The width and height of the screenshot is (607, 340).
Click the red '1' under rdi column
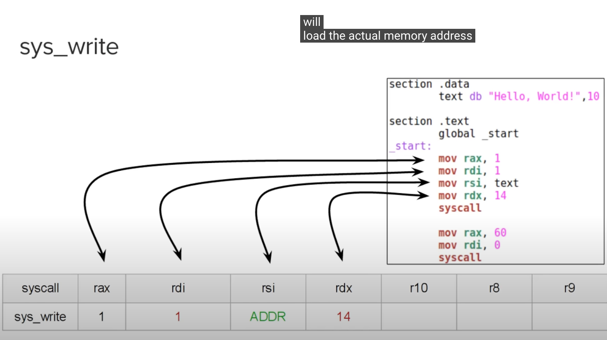point(178,317)
